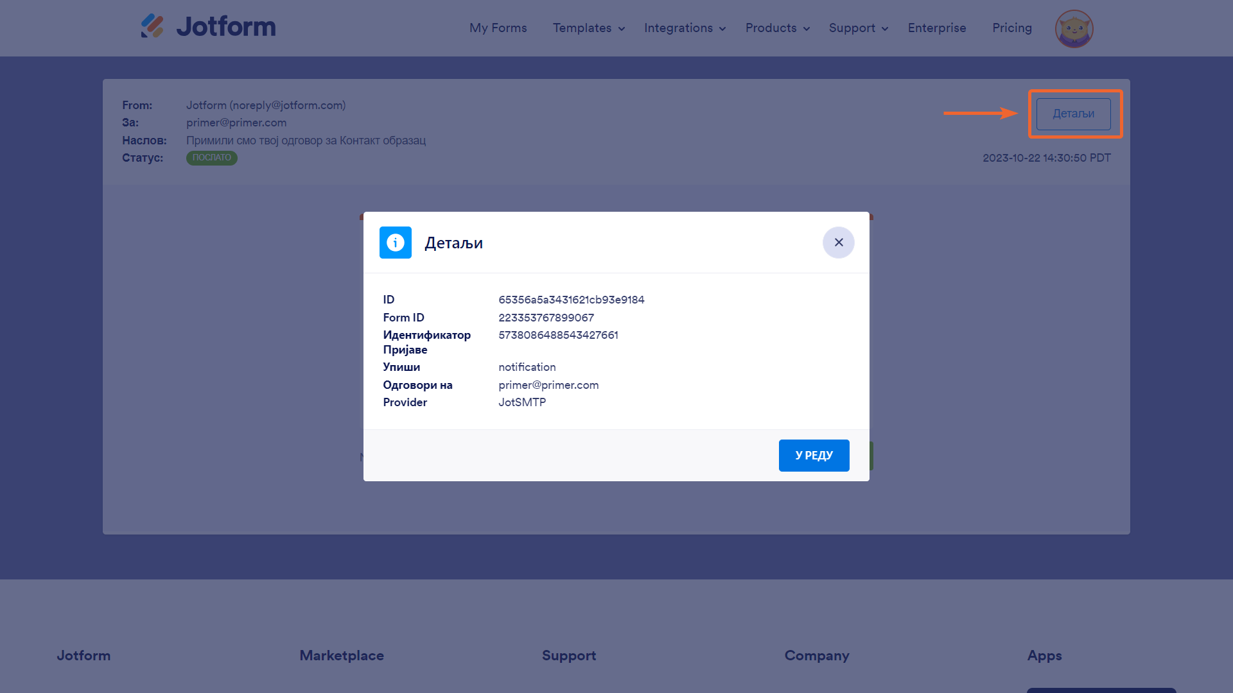Click the ПОСЛАТО status badge
This screenshot has width=1233, height=693.
(211, 158)
